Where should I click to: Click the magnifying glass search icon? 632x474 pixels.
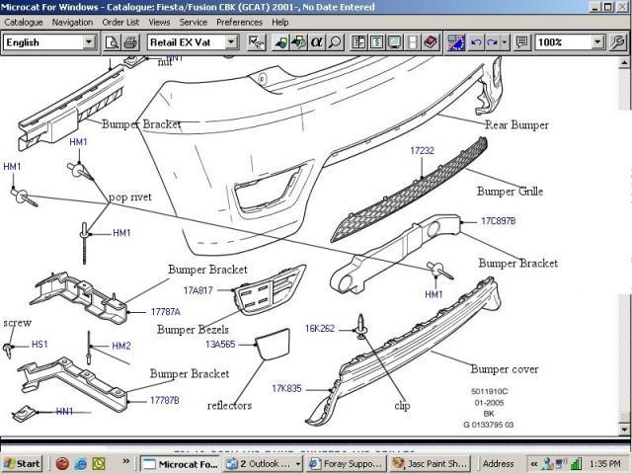pyautogui.click(x=336, y=42)
